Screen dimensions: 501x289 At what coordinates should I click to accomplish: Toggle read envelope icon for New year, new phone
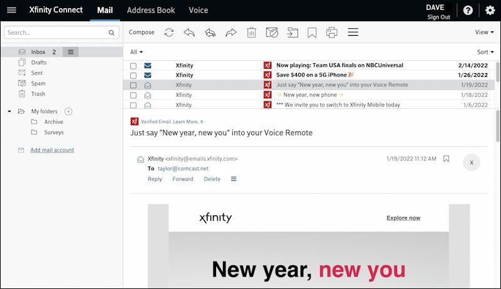pos(148,95)
